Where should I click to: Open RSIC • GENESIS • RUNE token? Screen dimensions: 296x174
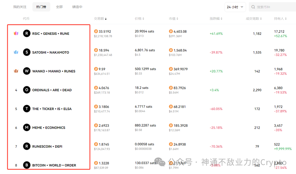(51, 34)
